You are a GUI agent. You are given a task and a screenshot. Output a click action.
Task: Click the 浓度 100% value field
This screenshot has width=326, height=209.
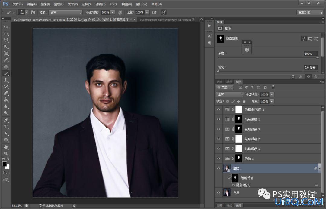click(310, 54)
